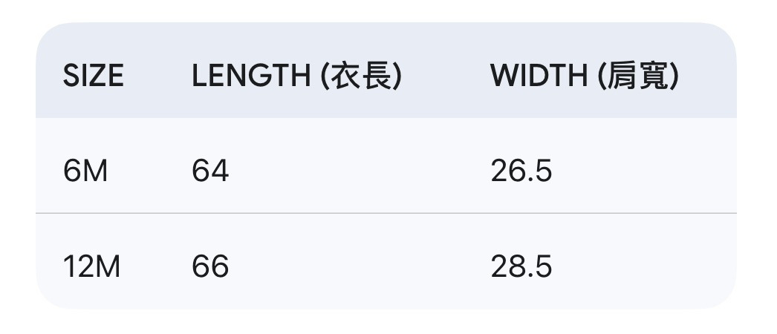777x334 pixels.
Task: Select the 6M size cell
Action: 85,171
